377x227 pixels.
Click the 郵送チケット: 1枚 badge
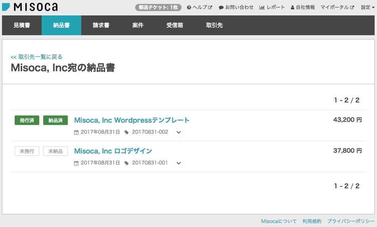tap(158, 8)
